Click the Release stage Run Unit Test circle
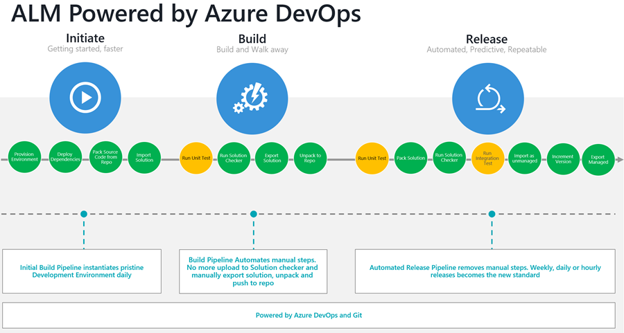This screenshot has height=333, width=624. 372,158
